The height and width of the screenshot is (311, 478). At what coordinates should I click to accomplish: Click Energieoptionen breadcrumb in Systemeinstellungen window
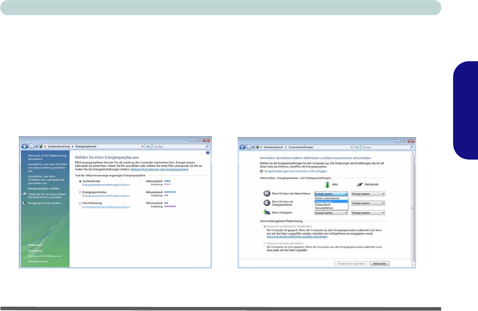[x=273, y=147]
